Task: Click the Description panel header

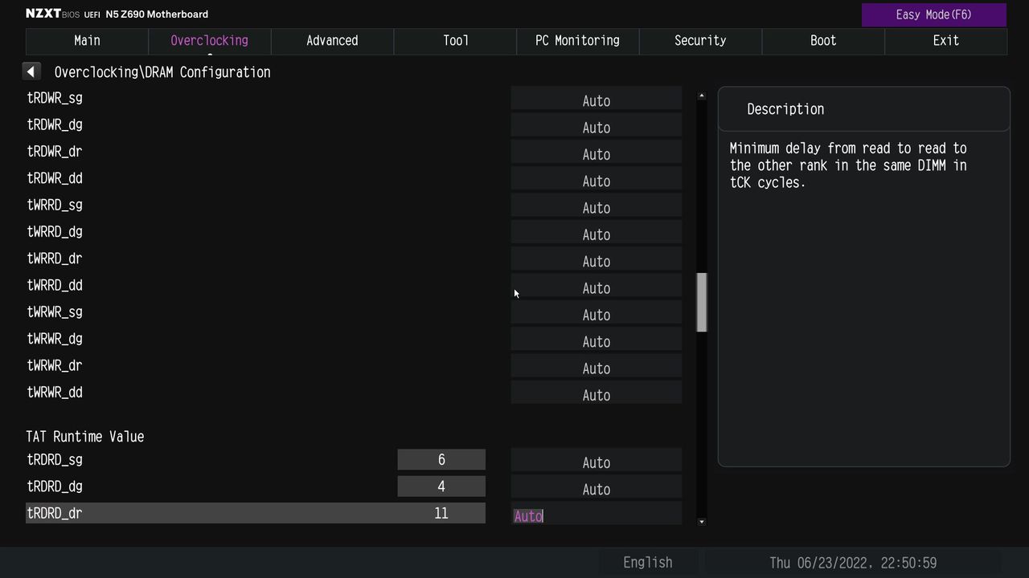Action: [863, 109]
